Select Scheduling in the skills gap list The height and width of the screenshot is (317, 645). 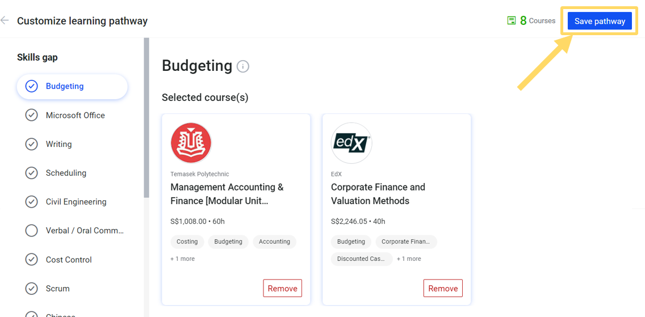point(66,173)
